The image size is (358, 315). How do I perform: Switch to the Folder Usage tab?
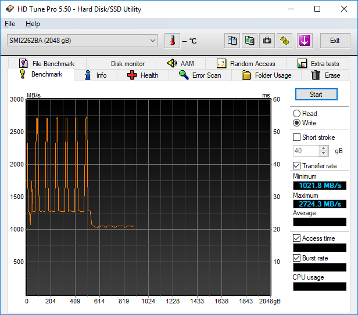pyautogui.click(x=266, y=75)
